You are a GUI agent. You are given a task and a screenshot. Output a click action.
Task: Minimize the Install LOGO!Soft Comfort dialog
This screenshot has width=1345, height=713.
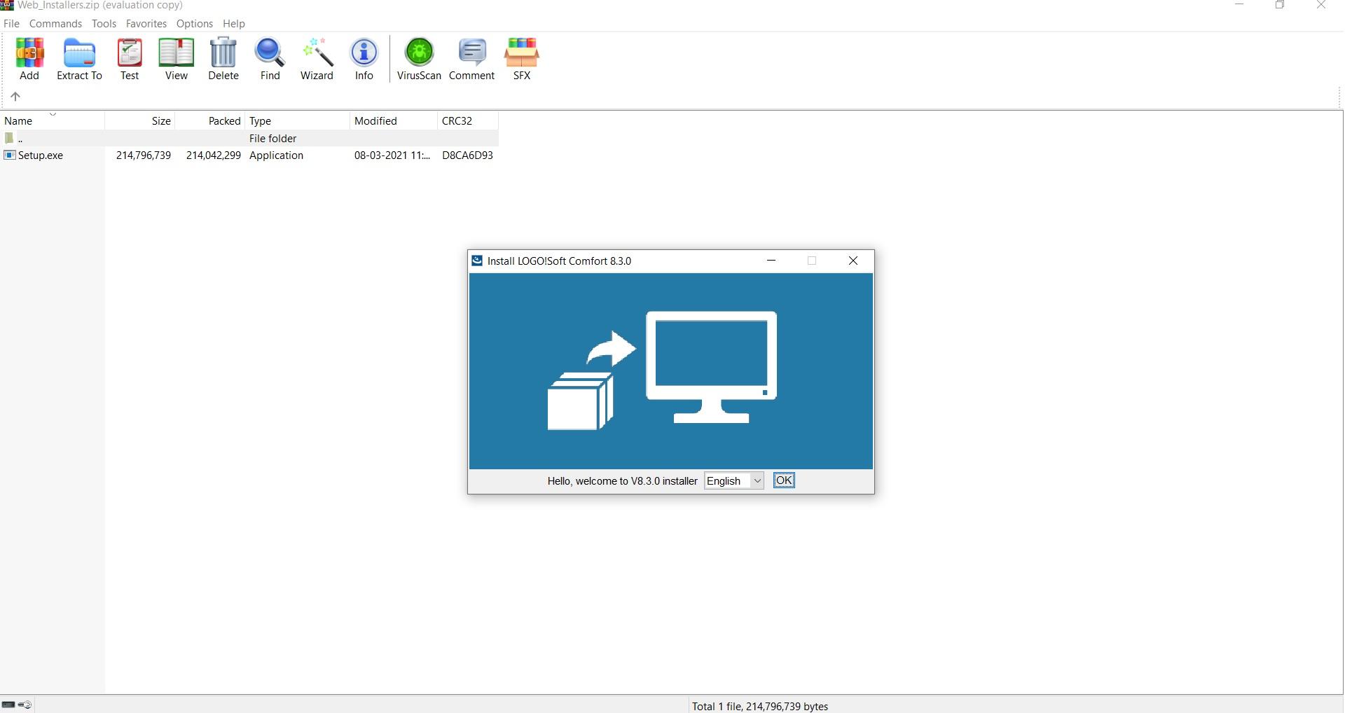(771, 261)
